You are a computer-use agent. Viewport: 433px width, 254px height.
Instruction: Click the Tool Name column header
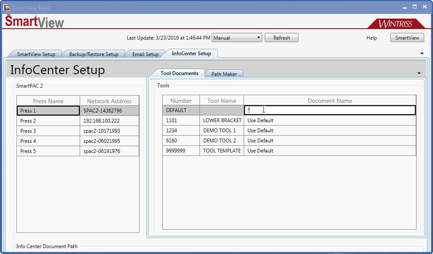coord(222,101)
